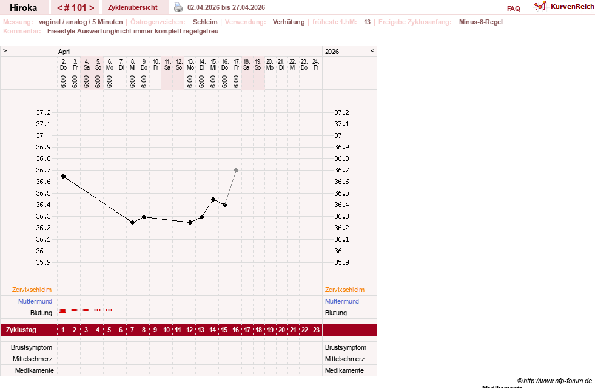Image resolution: width=595 pixels, height=388 pixels.
Task: Click the Freestyle Auswertung comment text
Action: pos(133,31)
